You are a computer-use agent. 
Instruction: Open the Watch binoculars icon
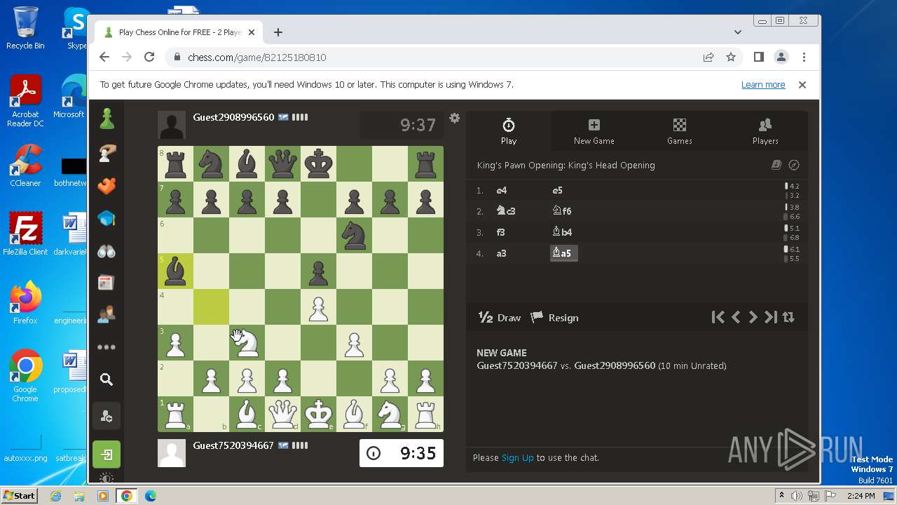point(107,251)
